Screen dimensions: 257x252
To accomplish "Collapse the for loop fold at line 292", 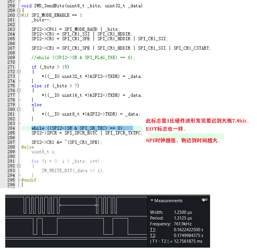I will pyautogui.click(x=19, y=166).
